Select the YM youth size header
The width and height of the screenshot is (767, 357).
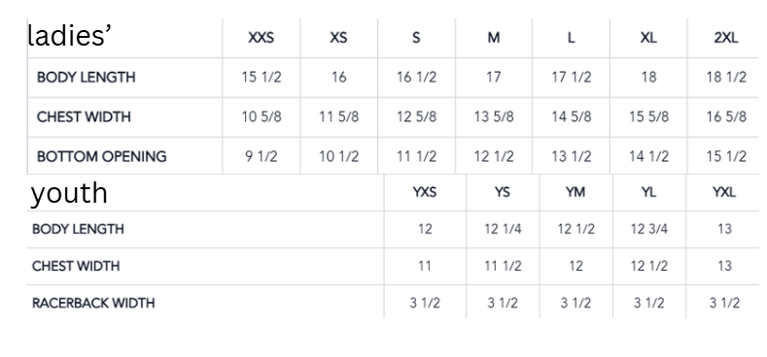pyautogui.click(x=575, y=192)
